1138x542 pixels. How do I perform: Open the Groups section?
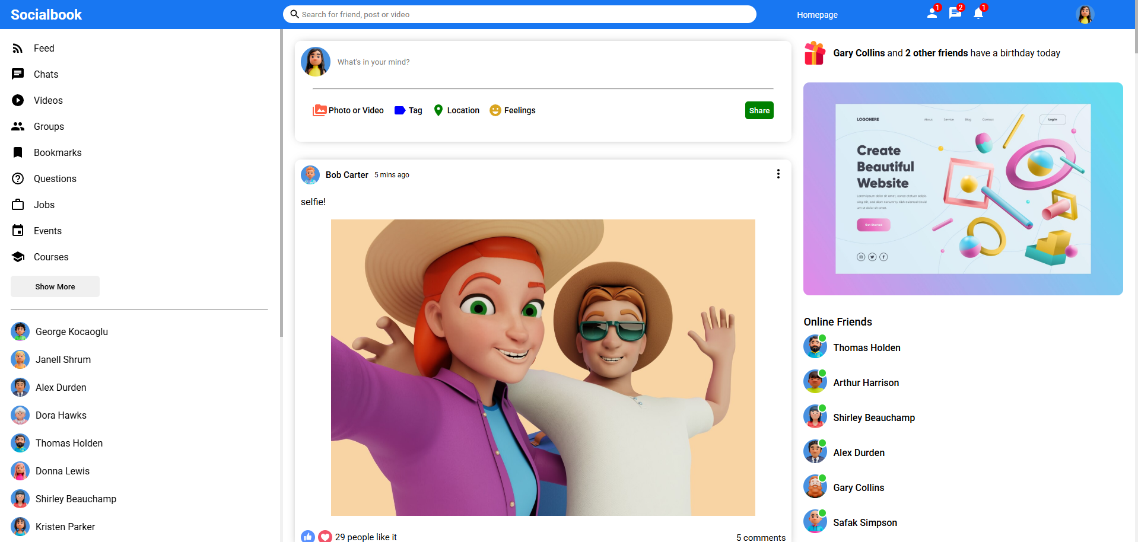[x=48, y=126]
